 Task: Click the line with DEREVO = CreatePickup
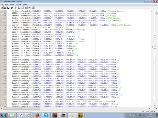coord(48,30)
